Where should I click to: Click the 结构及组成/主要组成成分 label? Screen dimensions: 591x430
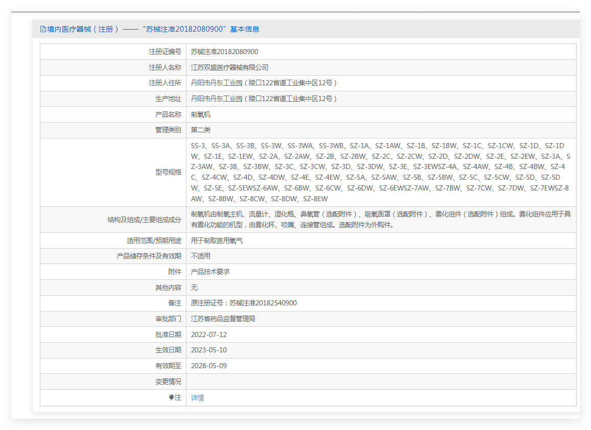tap(145, 220)
